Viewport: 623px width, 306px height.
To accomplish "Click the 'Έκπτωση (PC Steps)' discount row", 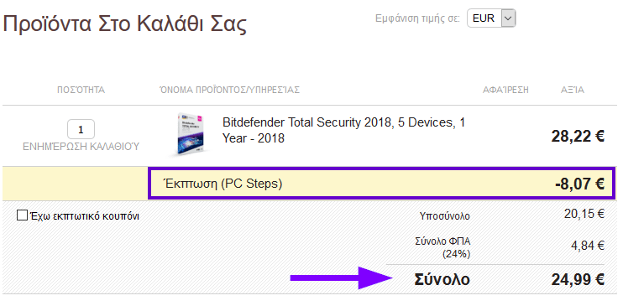I will click(381, 184).
